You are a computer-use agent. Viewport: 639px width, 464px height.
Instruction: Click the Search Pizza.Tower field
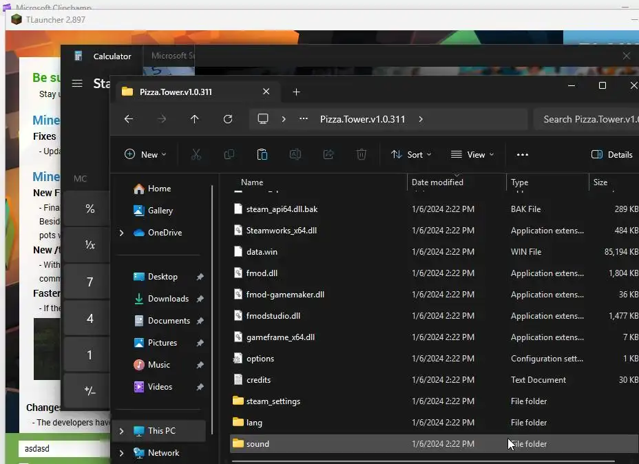(x=587, y=119)
